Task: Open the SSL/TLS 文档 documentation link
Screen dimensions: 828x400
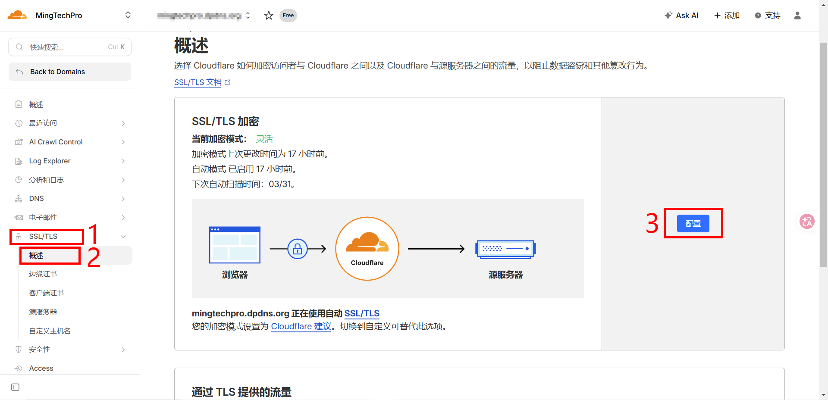Action: click(x=202, y=82)
